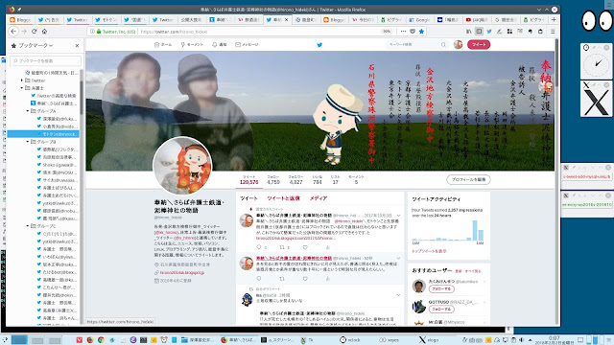This screenshot has height=345, width=614.
Task: Open the xlogo task in the taskbar
Action: click(429, 340)
